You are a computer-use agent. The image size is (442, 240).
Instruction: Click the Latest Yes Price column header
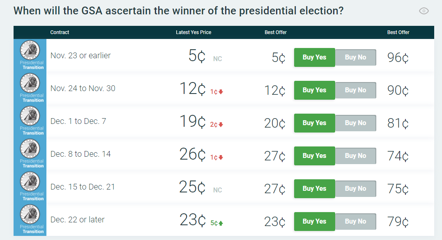tap(193, 32)
